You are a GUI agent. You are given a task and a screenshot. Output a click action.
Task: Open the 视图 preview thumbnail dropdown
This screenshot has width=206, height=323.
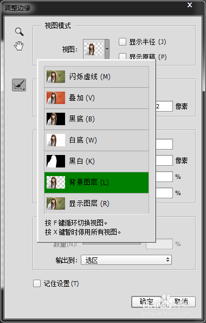(x=96, y=49)
